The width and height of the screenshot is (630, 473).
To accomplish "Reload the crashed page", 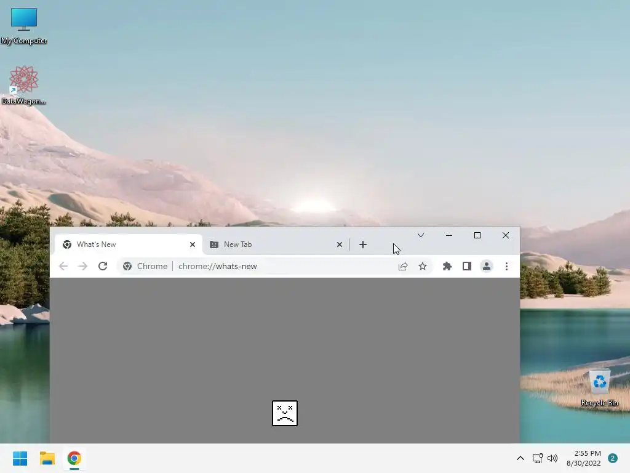I will click(103, 266).
